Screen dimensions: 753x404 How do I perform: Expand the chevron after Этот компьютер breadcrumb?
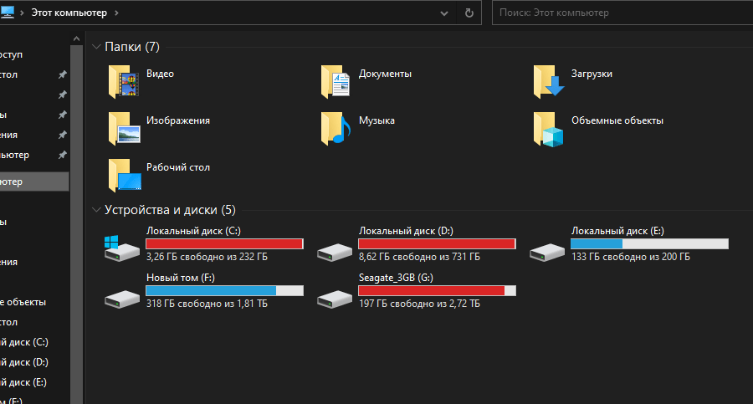point(115,13)
